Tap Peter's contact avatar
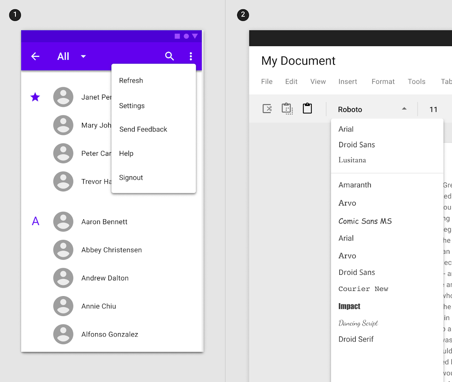The width and height of the screenshot is (452, 382). [63, 153]
